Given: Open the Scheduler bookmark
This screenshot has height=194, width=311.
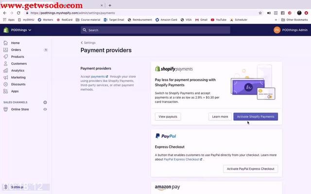Looking at the screenshot, I should (x=239, y=20).
